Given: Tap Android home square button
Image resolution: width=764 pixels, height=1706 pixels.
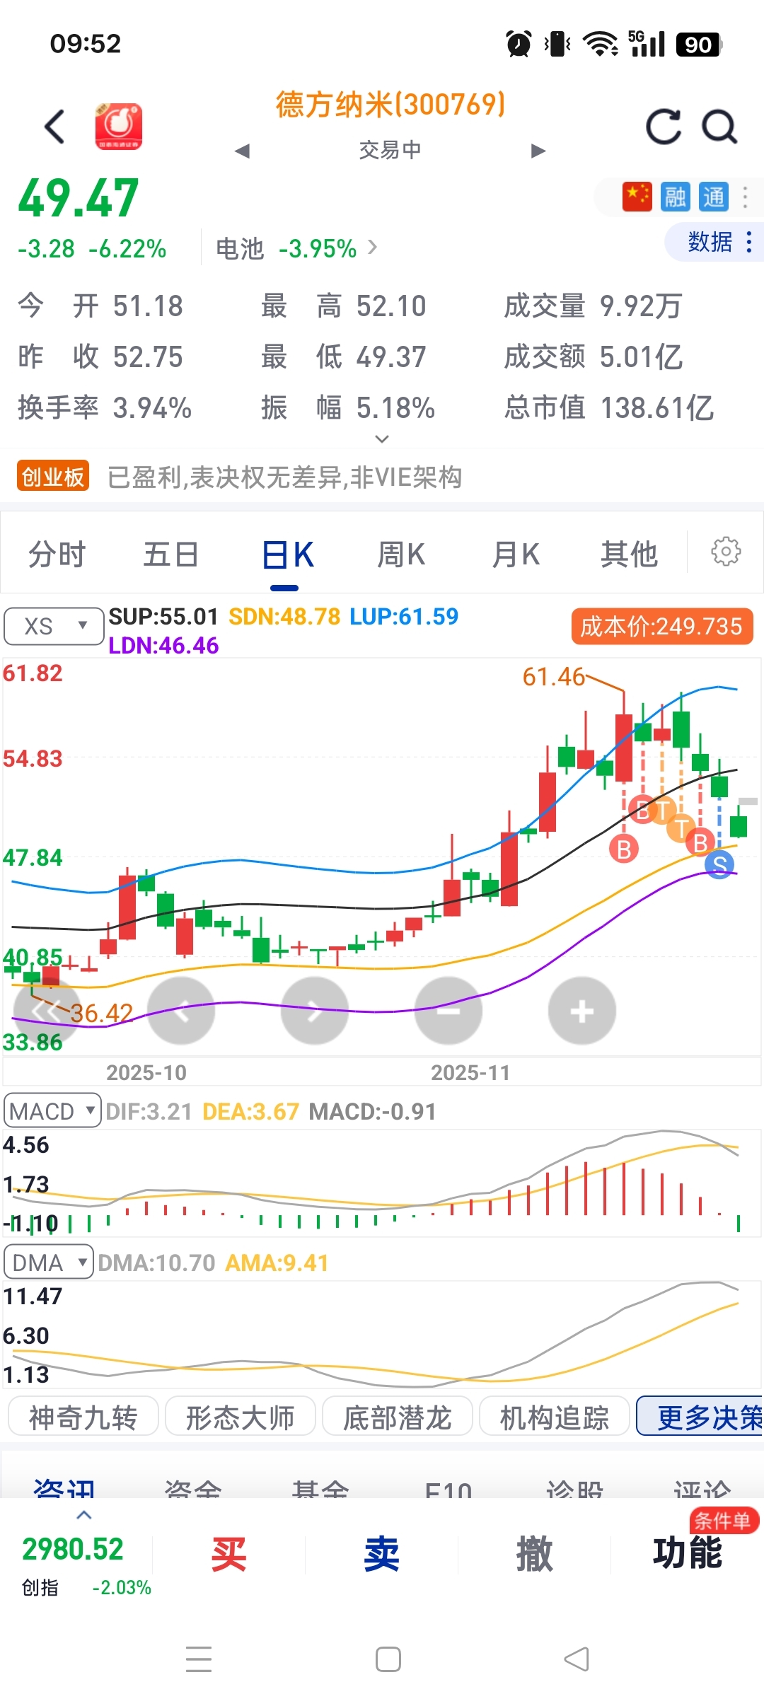Looking at the screenshot, I should coord(388,1659).
